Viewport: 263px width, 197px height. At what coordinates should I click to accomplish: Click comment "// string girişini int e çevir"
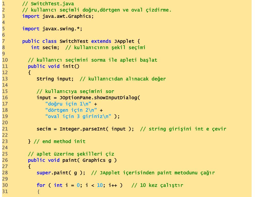(183, 129)
